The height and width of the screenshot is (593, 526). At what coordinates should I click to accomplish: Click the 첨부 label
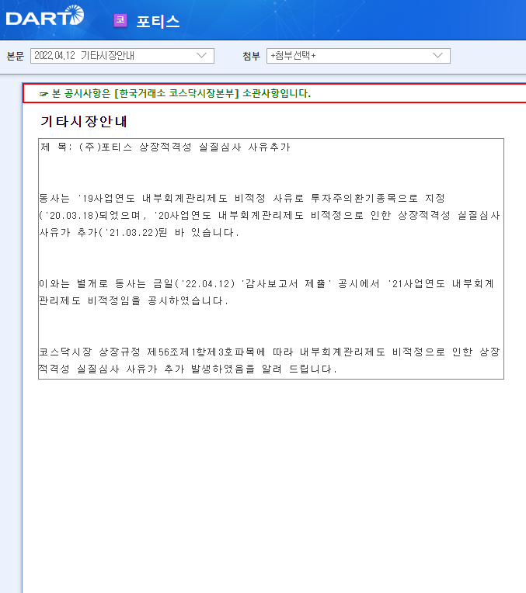click(x=252, y=56)
